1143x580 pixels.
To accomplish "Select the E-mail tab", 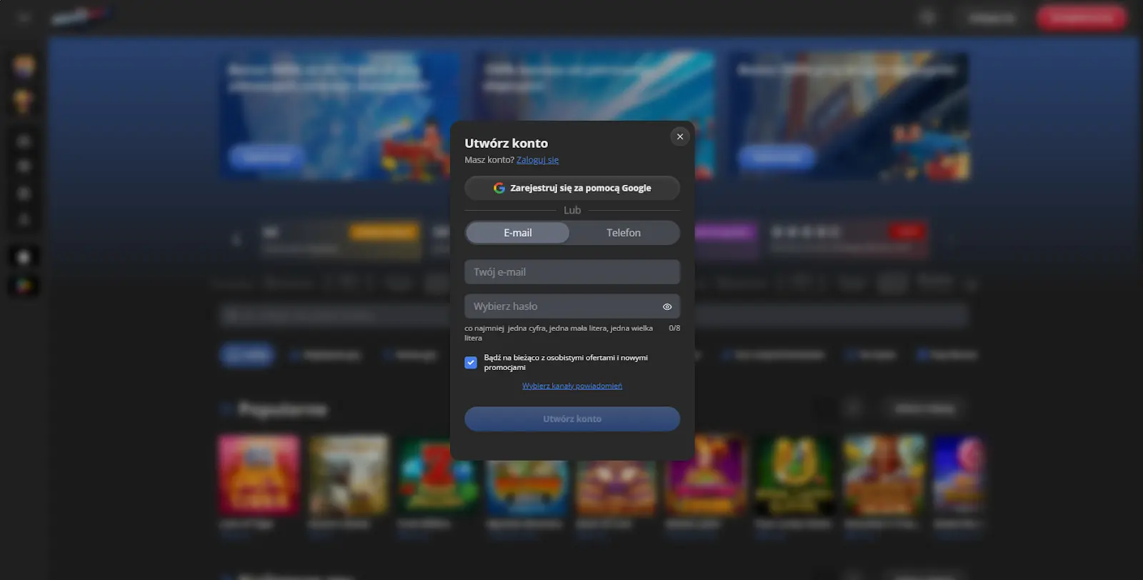I will click(x=518, y=233).
